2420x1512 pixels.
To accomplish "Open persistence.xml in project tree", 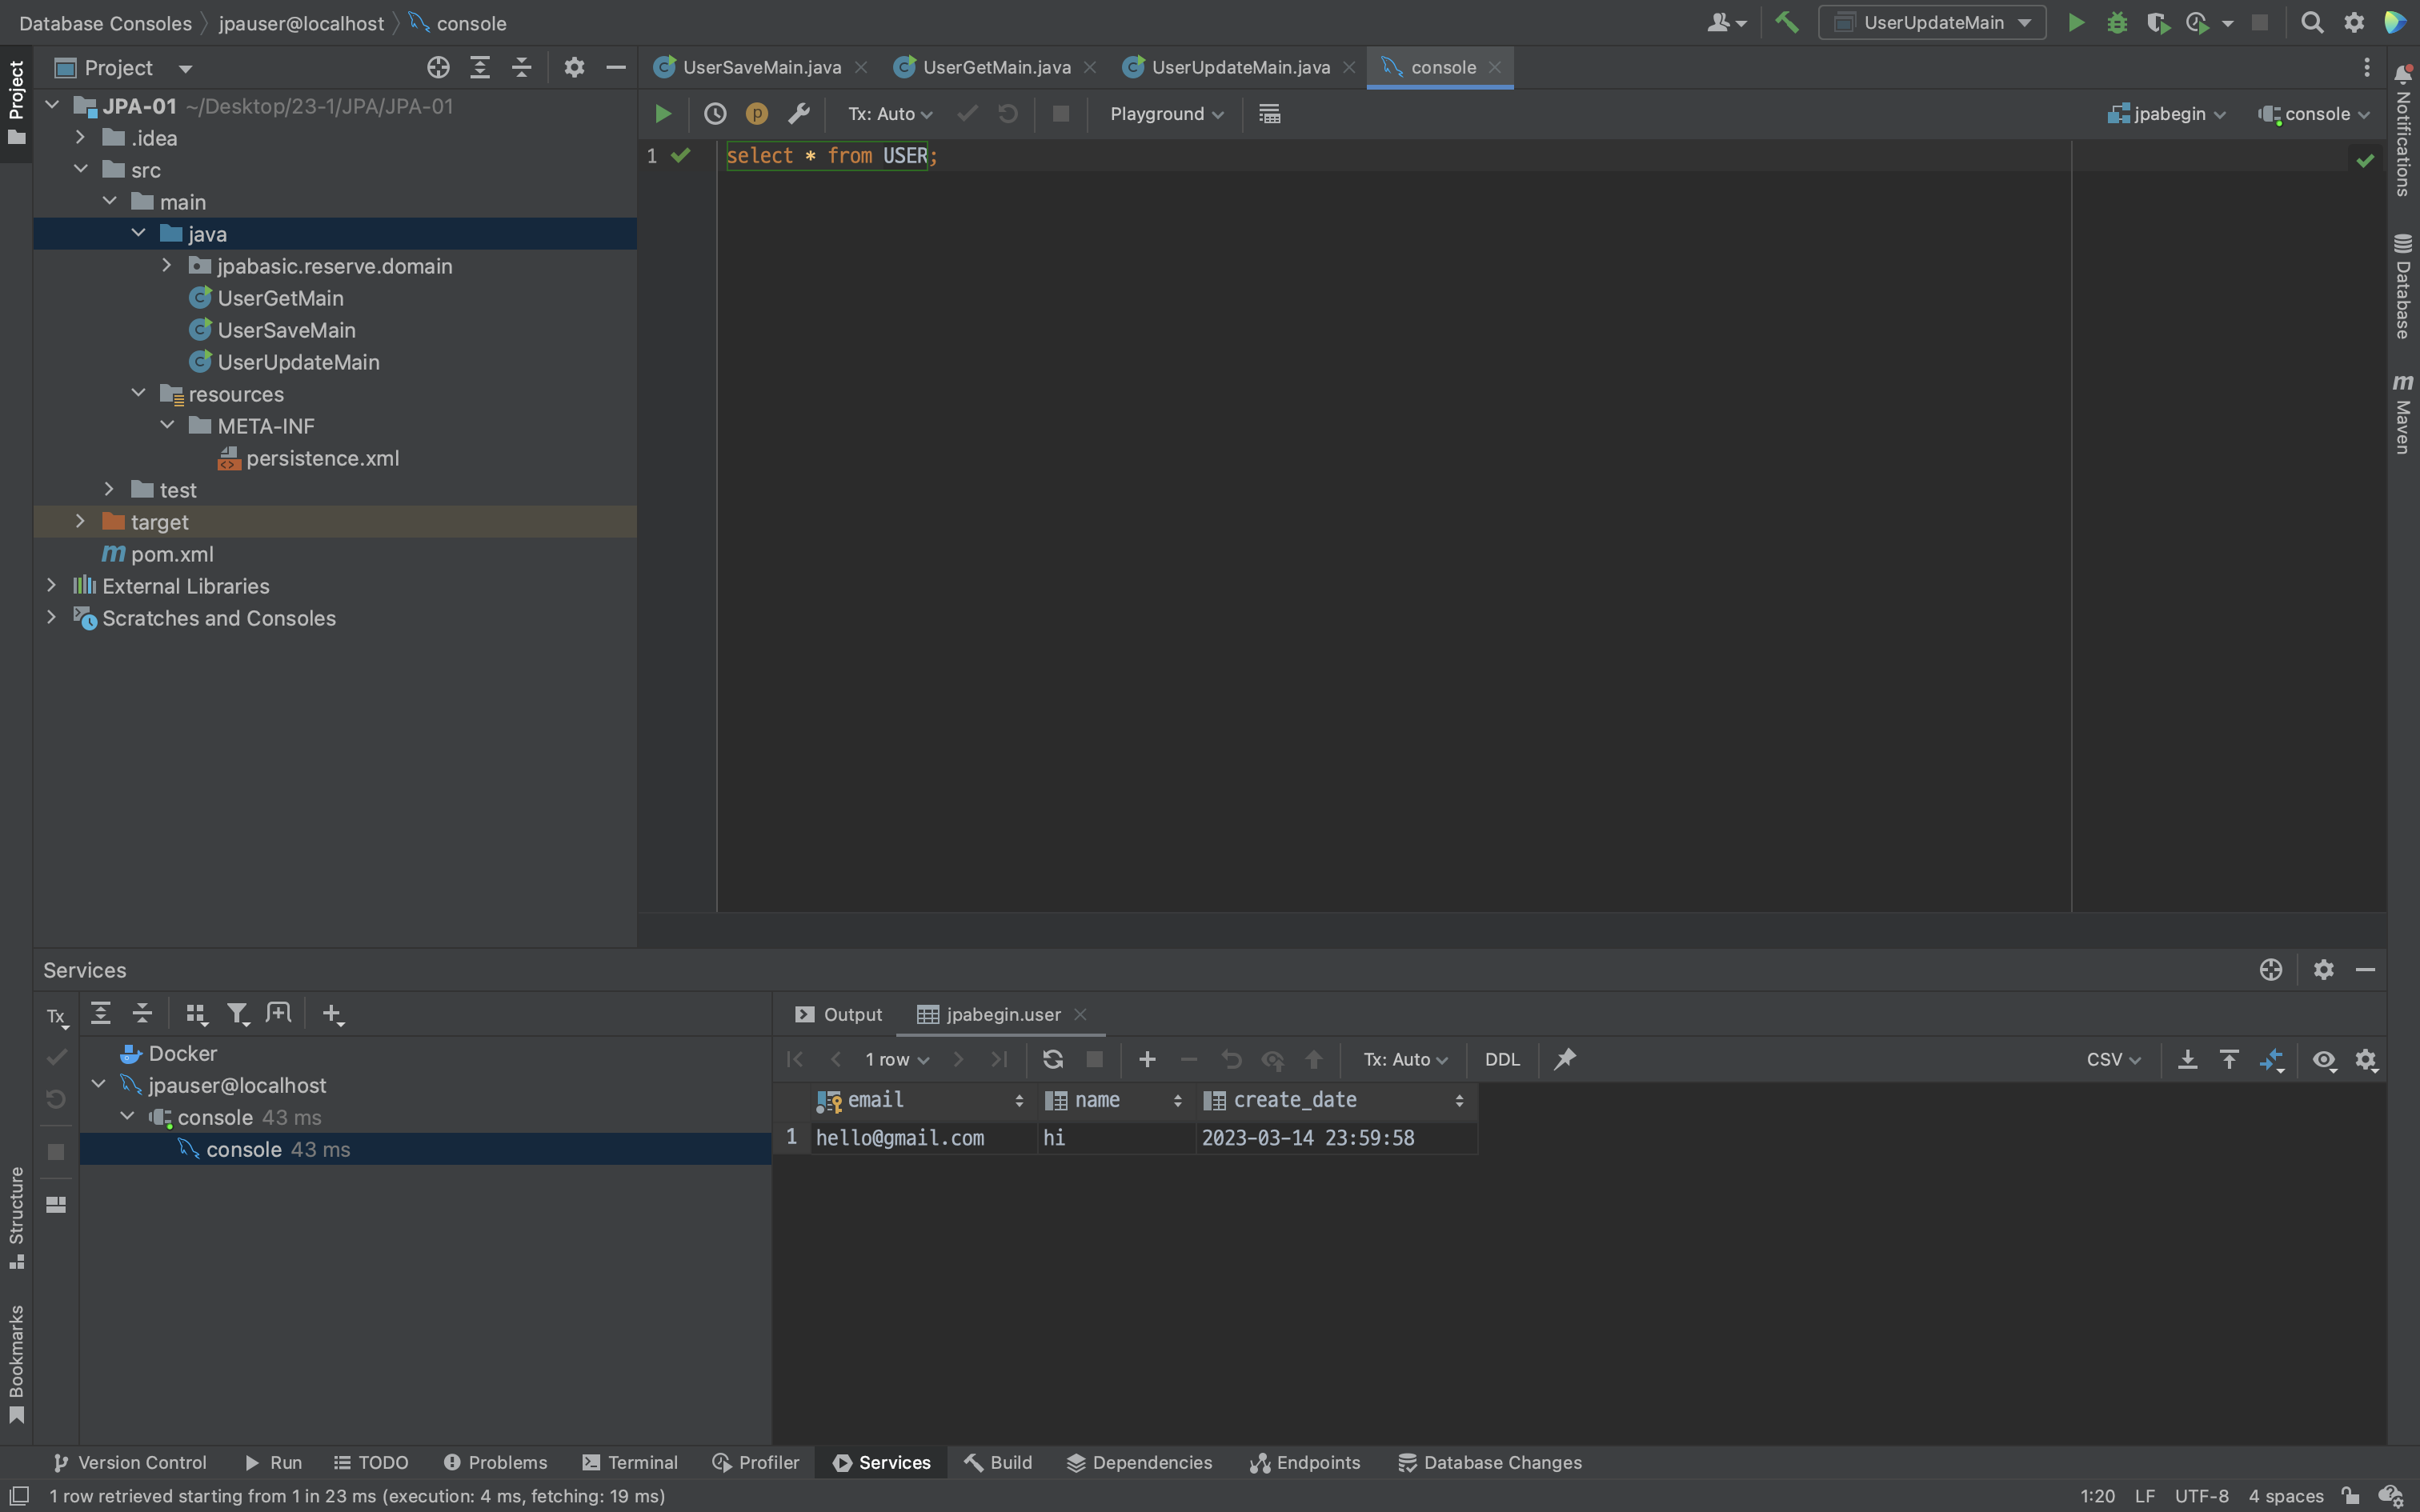I will [x=322, y=458].
